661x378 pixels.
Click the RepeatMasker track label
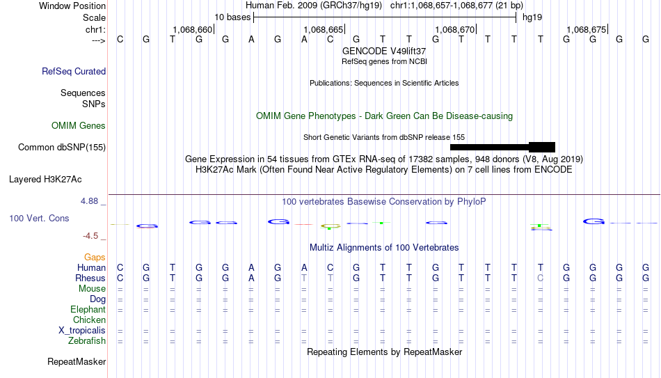[77, 361]
